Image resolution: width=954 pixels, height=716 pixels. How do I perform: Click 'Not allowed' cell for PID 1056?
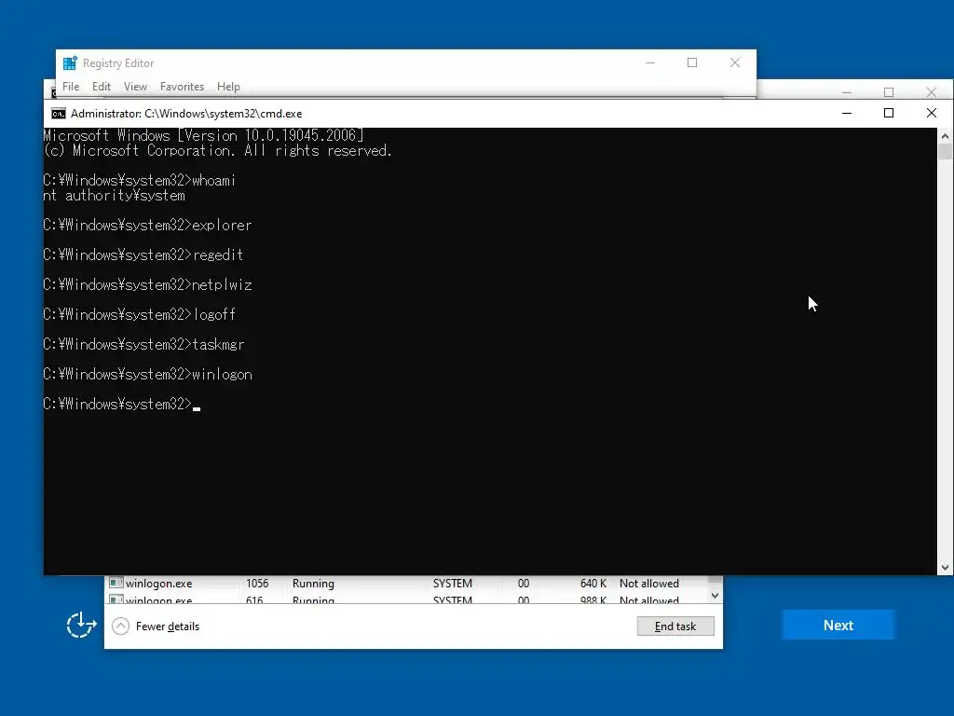click(x=649, y=584)
